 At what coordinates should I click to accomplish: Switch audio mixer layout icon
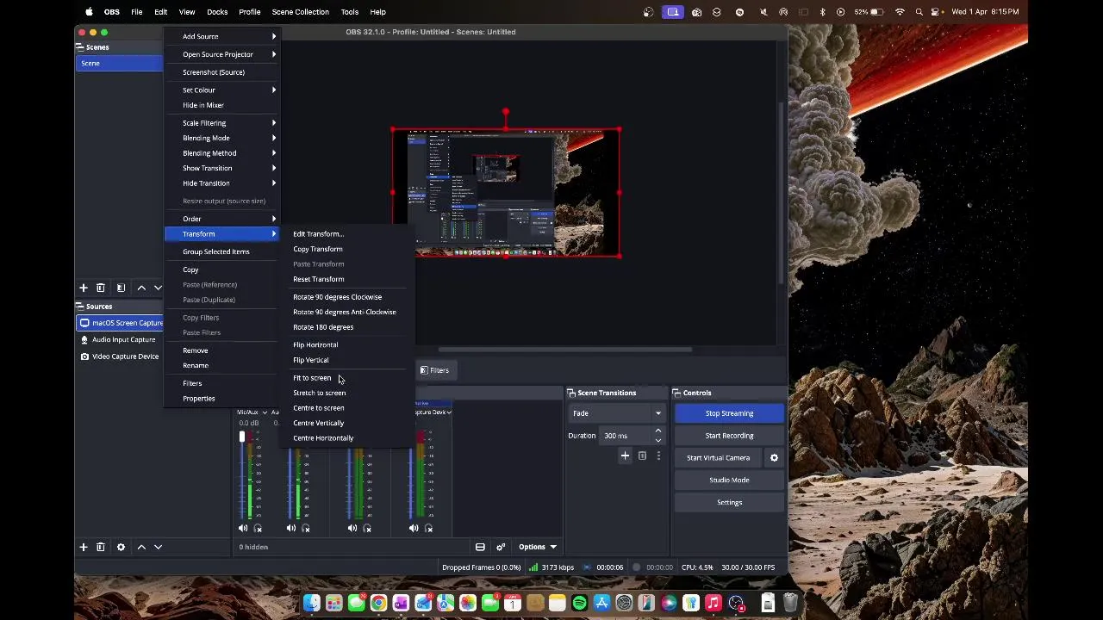pos(480,547)
